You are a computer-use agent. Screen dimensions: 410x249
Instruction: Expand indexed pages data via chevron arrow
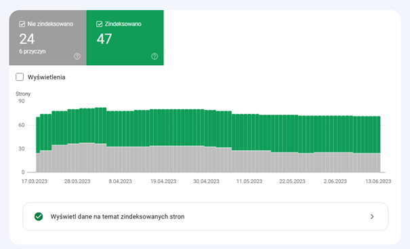point(372,216)
